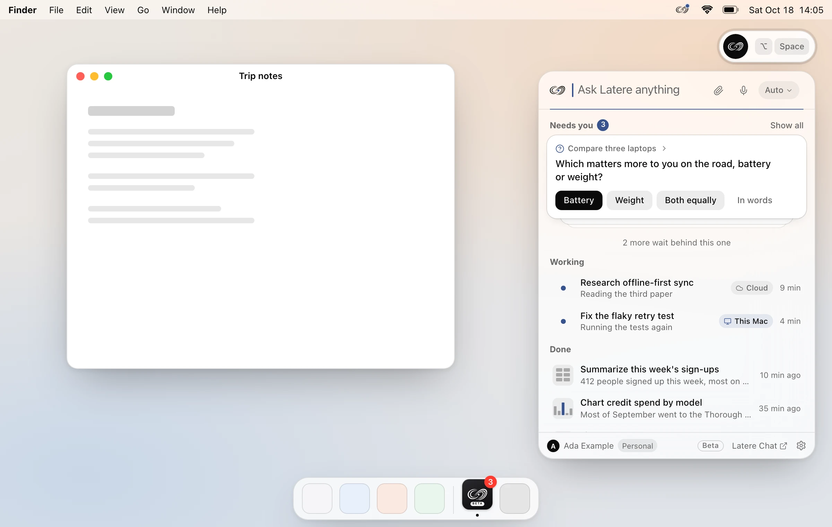832x527 pixels.
Task: Click the light blue Dock app
Action: (x=354, y=498)
